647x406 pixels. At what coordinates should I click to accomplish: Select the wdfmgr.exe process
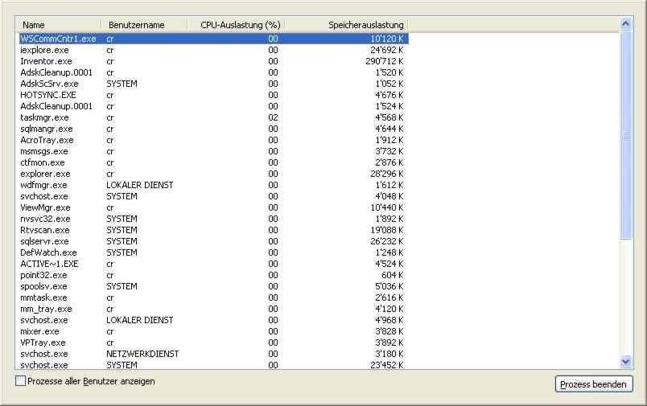pyautogui.click(x=213, y=185)
